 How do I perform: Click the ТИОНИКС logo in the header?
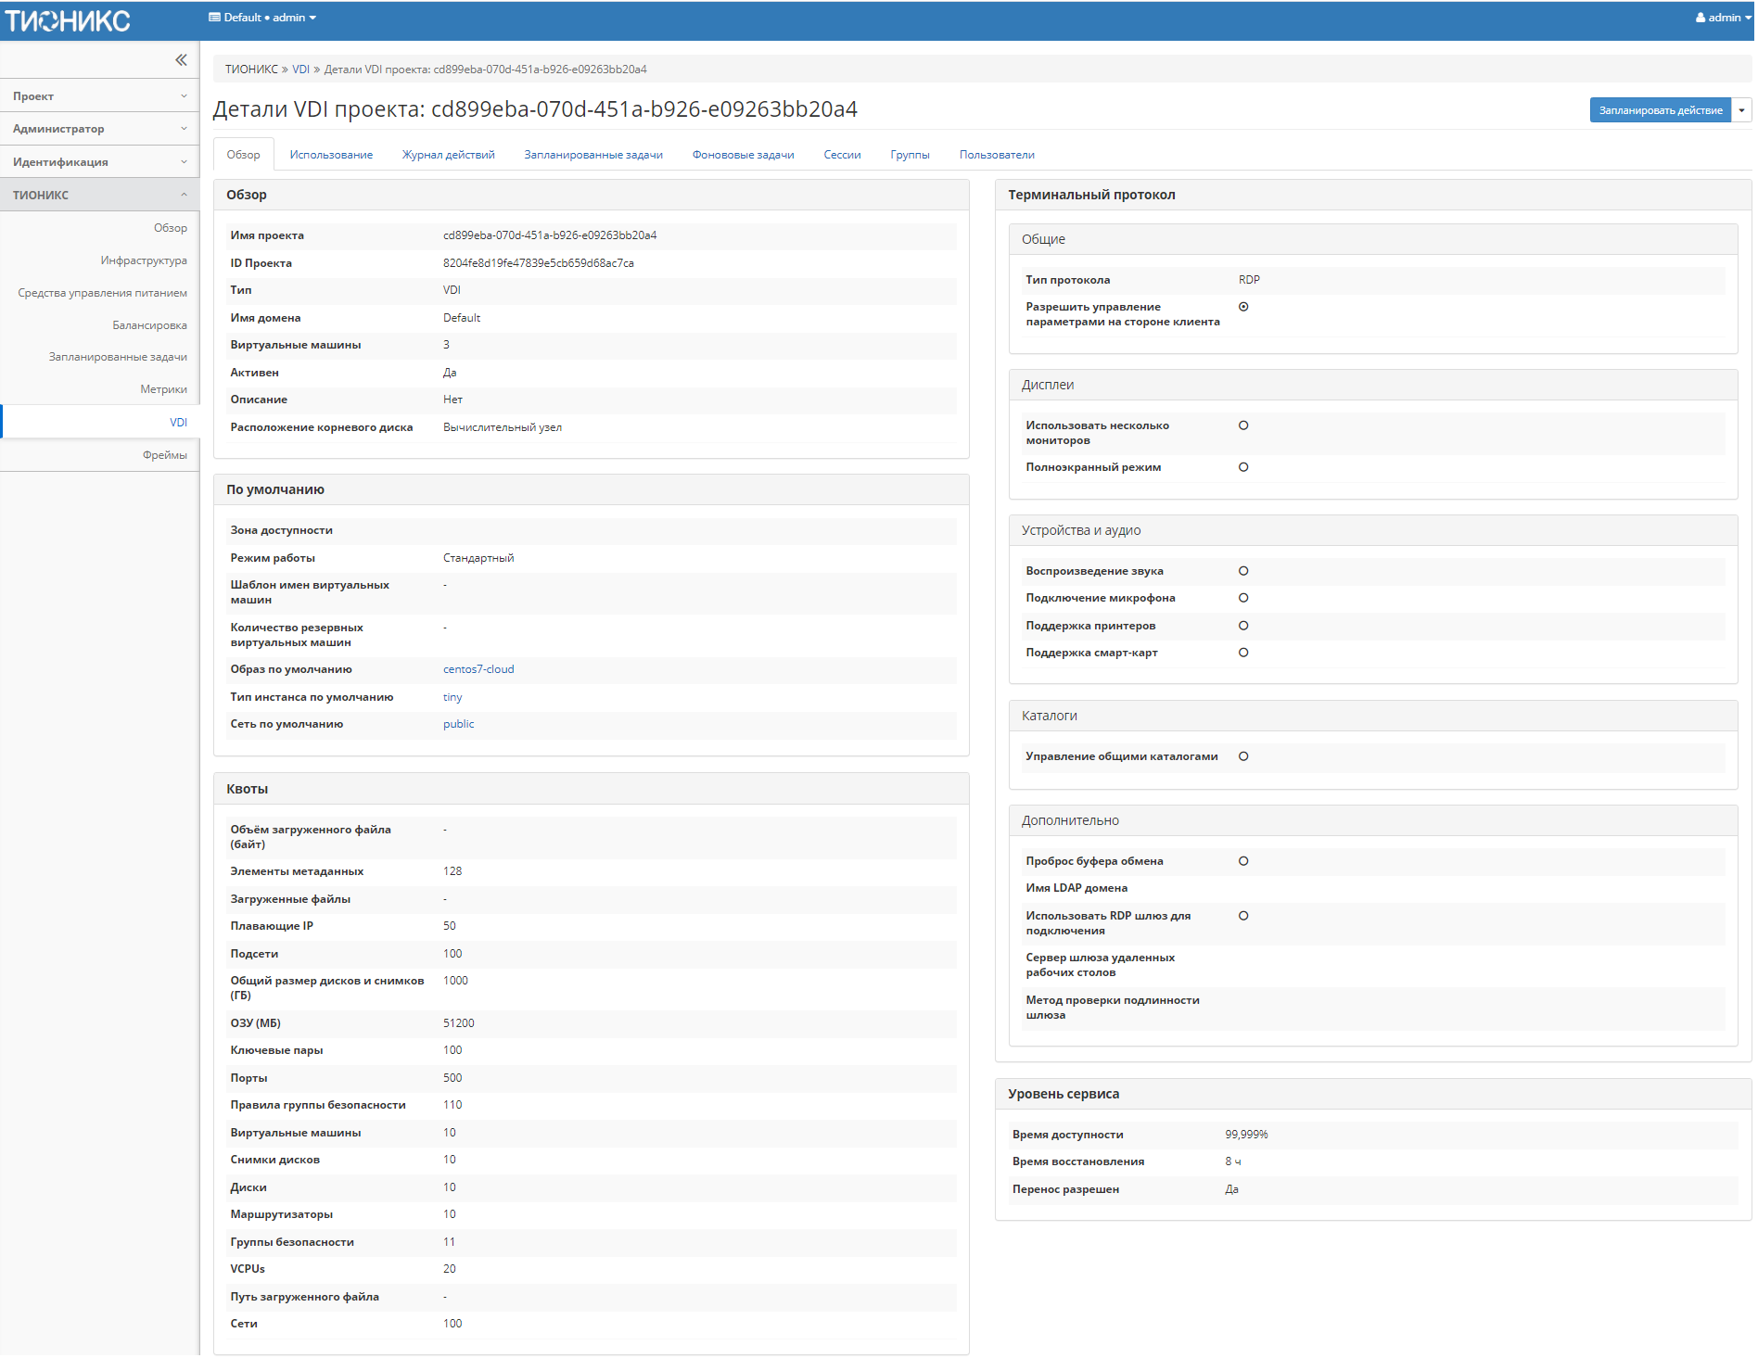(x=69, y=19)
